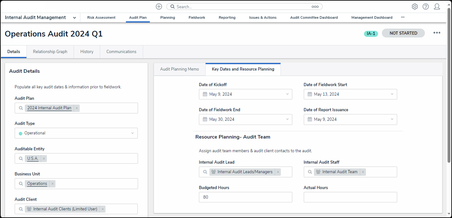Screen dimensions: 452x218
Task: Click the three-dot audit actions menu
Action: (x=436, y=33)
